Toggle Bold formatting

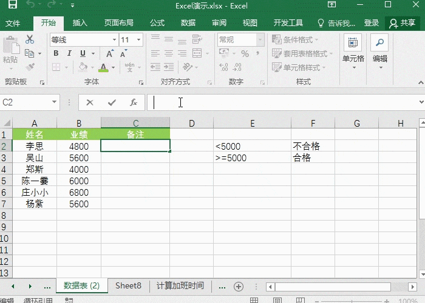(x=56, y=53)
